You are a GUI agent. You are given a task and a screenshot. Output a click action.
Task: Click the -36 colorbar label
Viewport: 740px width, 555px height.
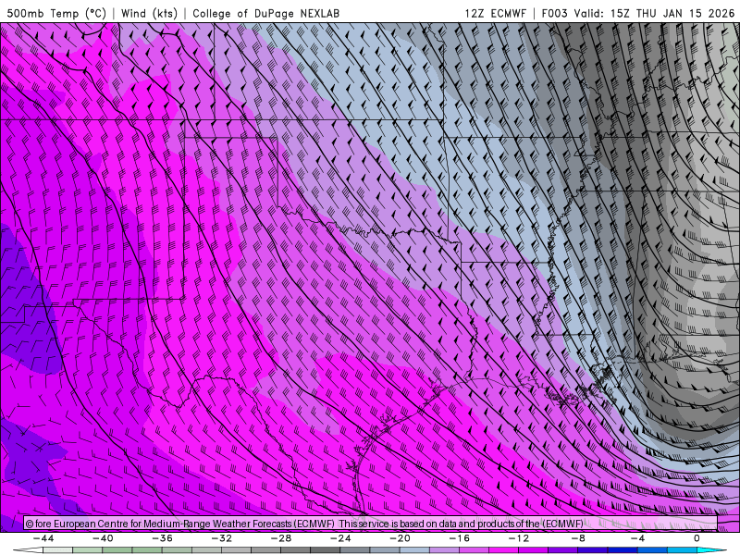(163, 538)
